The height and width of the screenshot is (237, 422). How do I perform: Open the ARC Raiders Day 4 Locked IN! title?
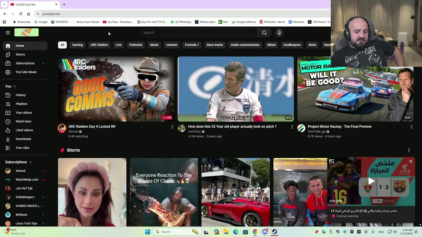(92, 126)
